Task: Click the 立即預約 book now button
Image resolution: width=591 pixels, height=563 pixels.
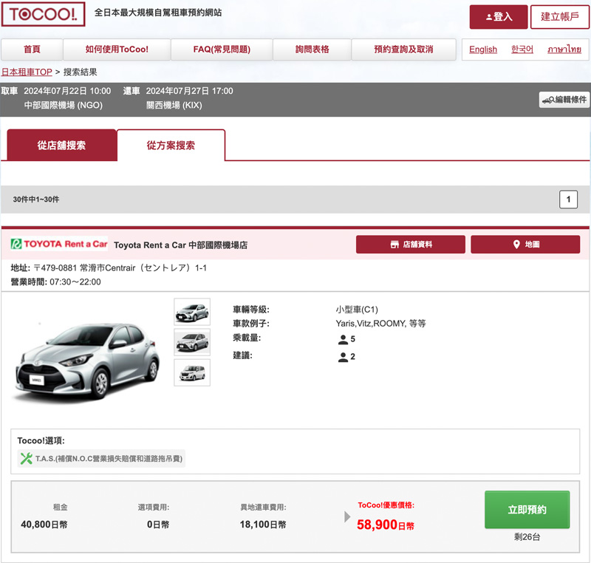Action: tap(527, 510)
